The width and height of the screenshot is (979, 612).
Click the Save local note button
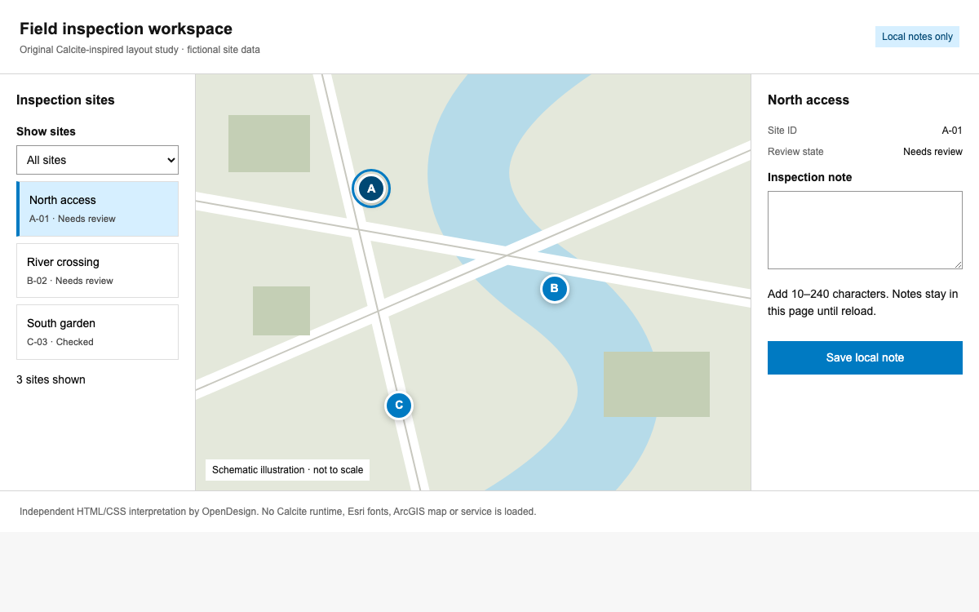(865, 357)
